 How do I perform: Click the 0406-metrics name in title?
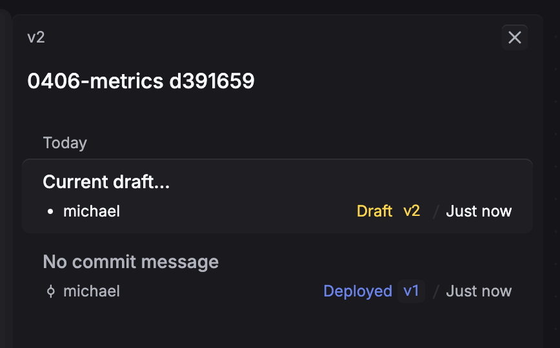point(95,81)
